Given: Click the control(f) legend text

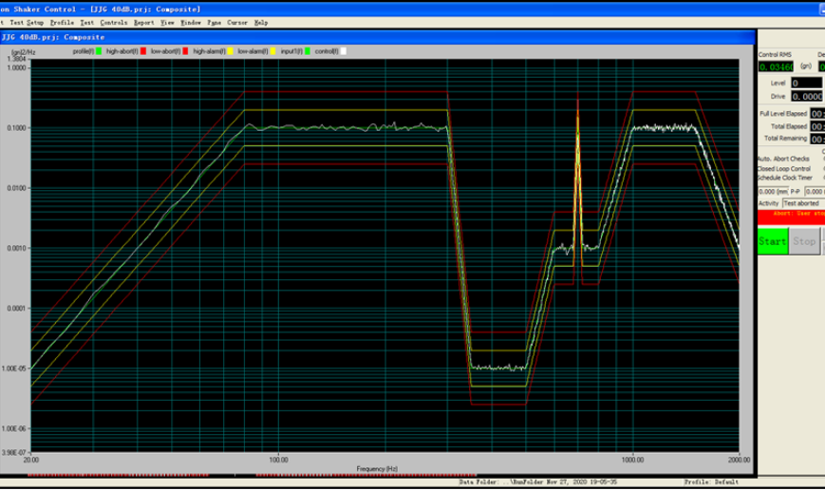Looking at the screenshot, I should coord(327,51).
